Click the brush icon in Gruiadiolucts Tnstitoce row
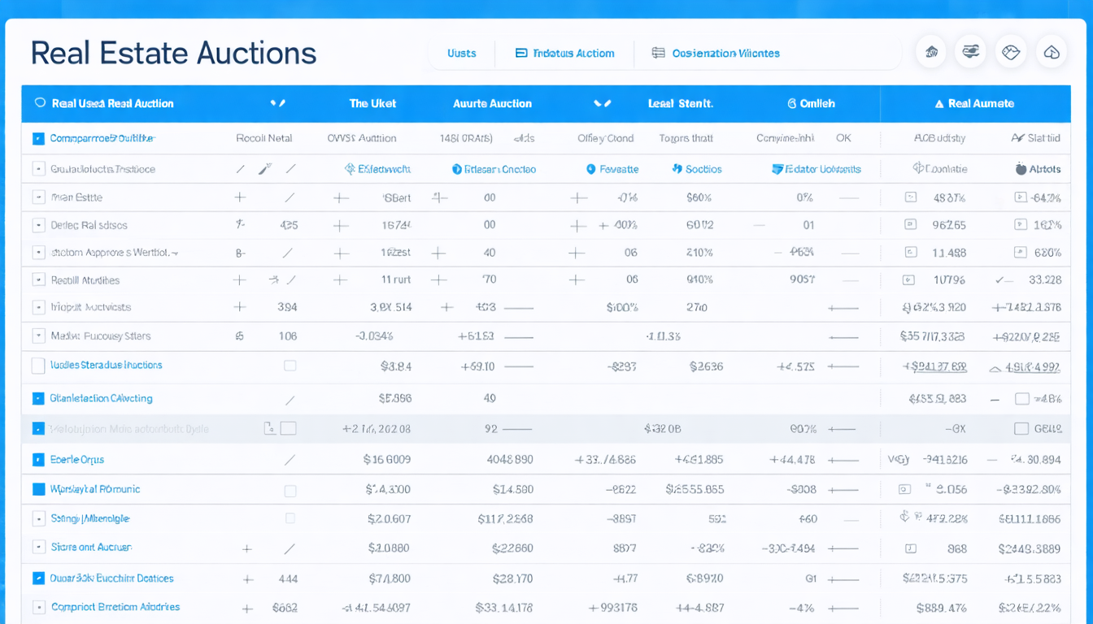The height and width of the screenshot is (624, 1093). tap(264, 169)
